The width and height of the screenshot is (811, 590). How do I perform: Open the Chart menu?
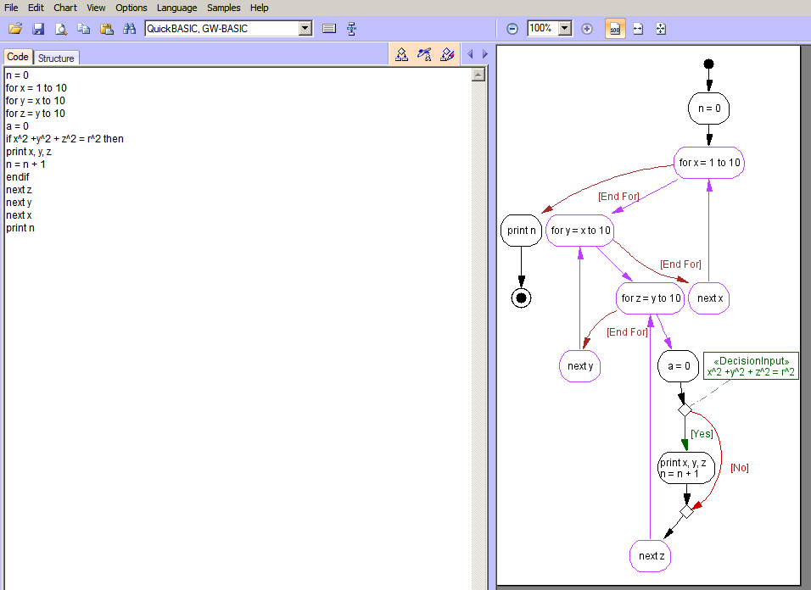(x=65, y=8)
